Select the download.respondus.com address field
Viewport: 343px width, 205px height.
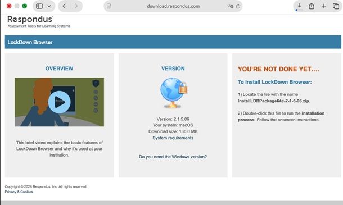[173, 6]
